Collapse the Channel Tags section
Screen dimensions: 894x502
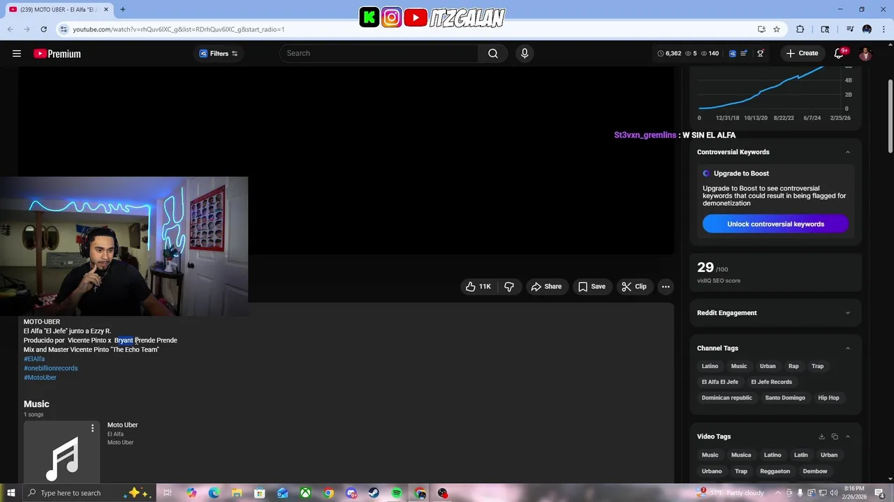click(x=848, y=348)
